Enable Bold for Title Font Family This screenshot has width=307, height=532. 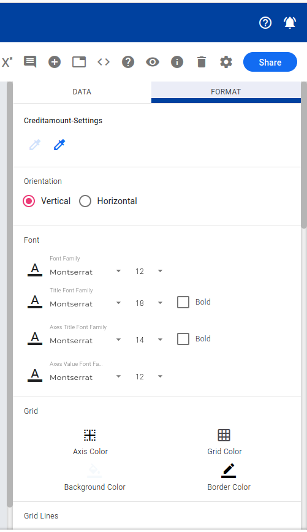(183, 302)
